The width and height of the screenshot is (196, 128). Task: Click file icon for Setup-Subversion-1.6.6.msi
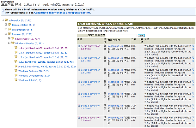tap(79, 118)
